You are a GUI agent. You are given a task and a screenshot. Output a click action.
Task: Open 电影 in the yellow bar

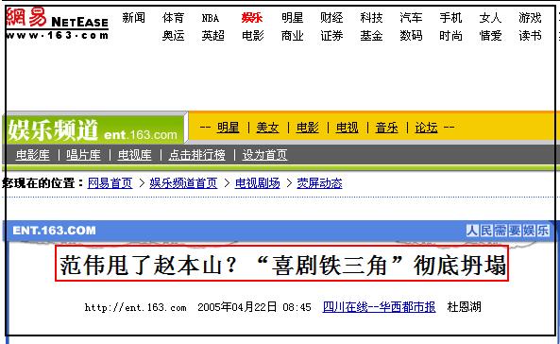click(307, 128)
